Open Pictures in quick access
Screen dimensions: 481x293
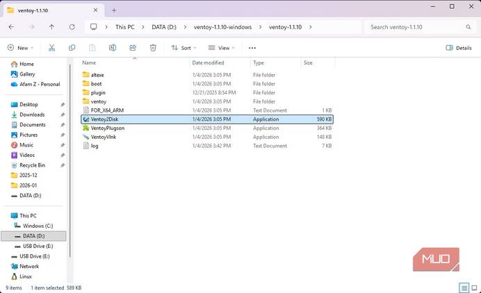(x=28, y=135)
